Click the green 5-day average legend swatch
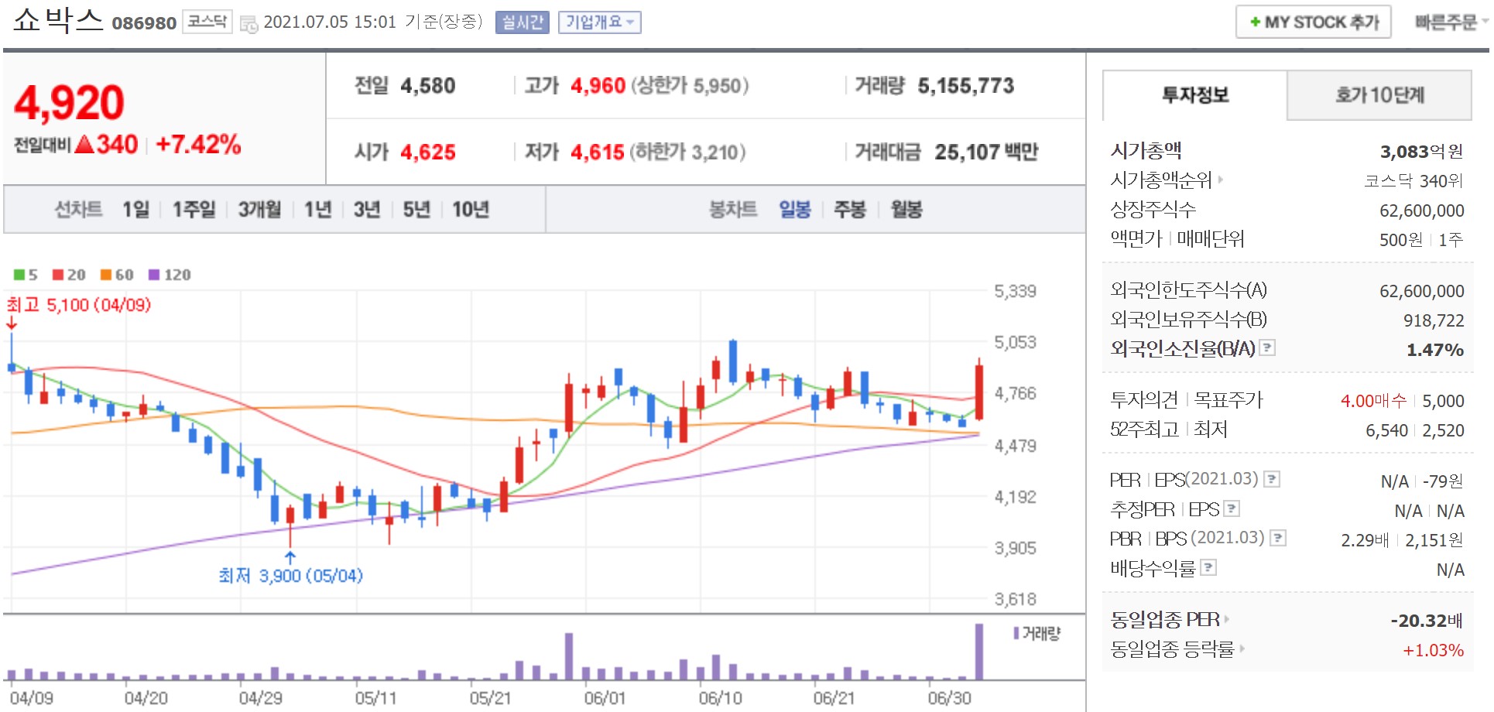1494x712 pixels. tap(19, 275)
